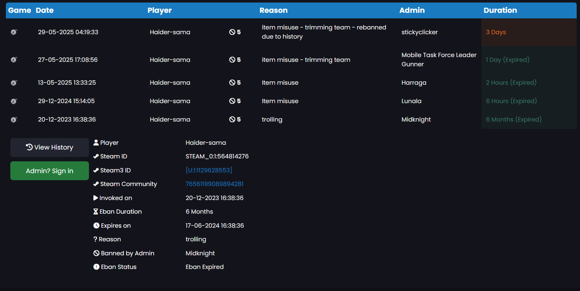Click admin Midknight in the table
The width and height of the screenshot is (580, 291).
tap(416, 119)
